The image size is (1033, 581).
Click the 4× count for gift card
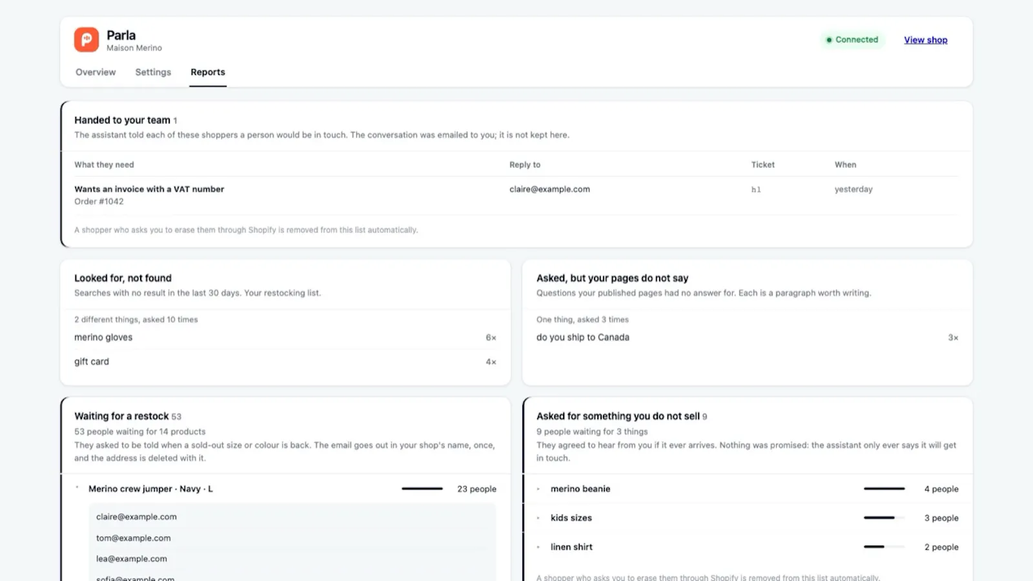(x=491, y=362)
